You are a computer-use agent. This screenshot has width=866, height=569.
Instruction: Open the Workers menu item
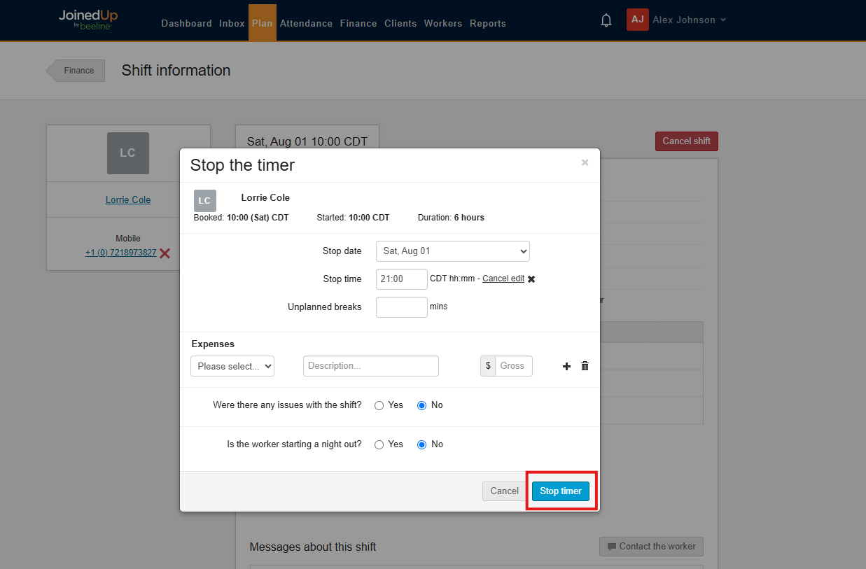(x=443, y=23)
